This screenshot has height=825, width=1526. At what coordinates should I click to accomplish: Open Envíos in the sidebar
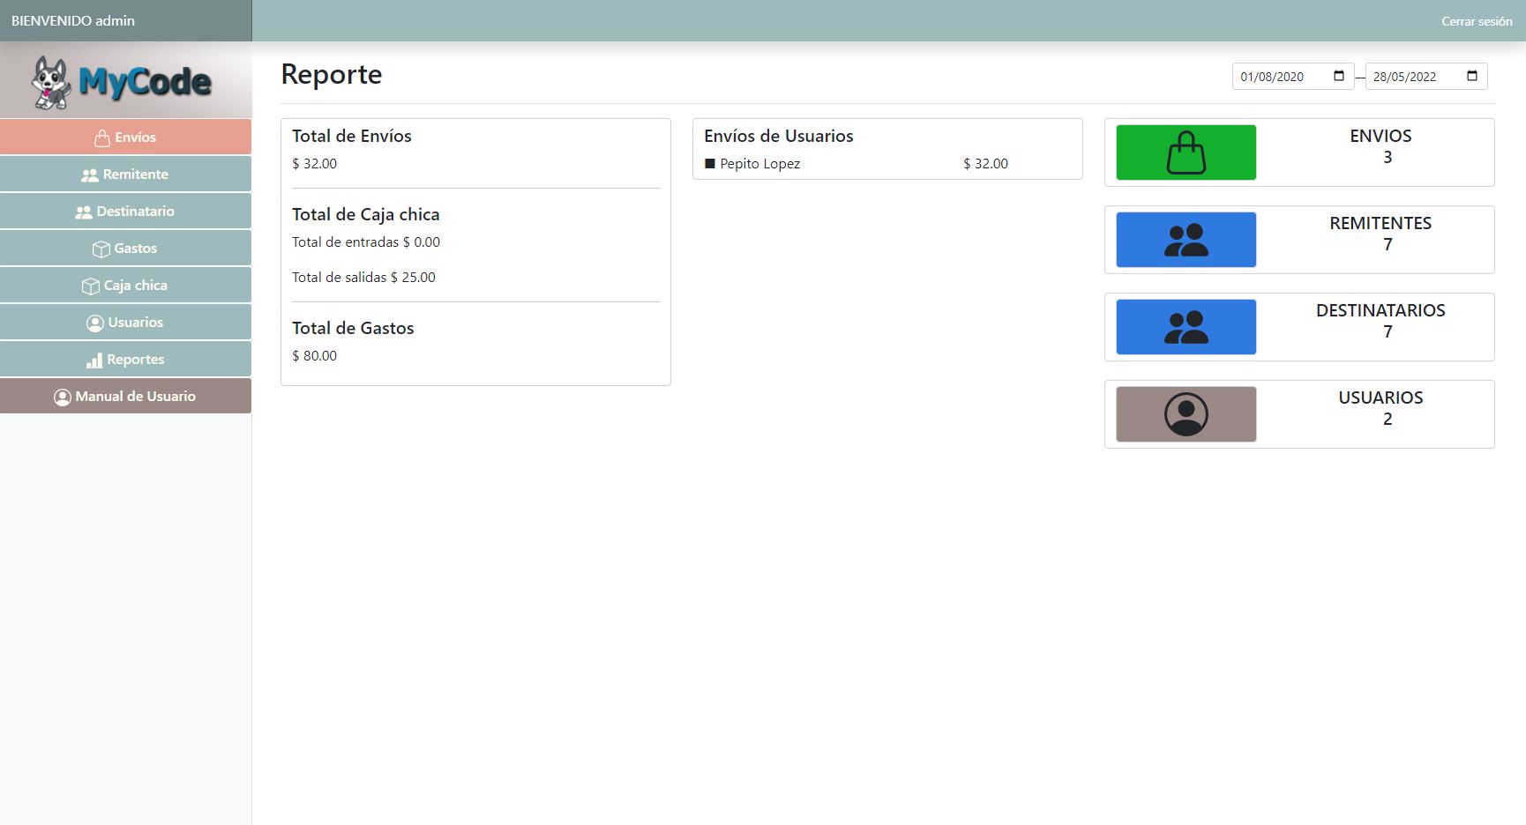[x=125, y=137]
